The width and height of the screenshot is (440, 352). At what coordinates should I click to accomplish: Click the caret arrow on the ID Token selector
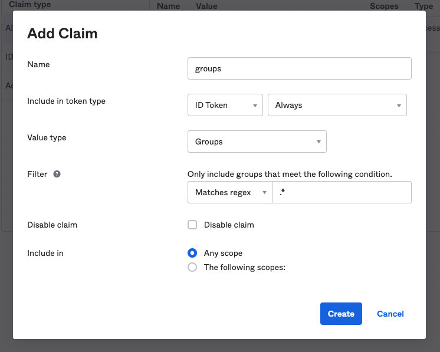coord(254,106)
